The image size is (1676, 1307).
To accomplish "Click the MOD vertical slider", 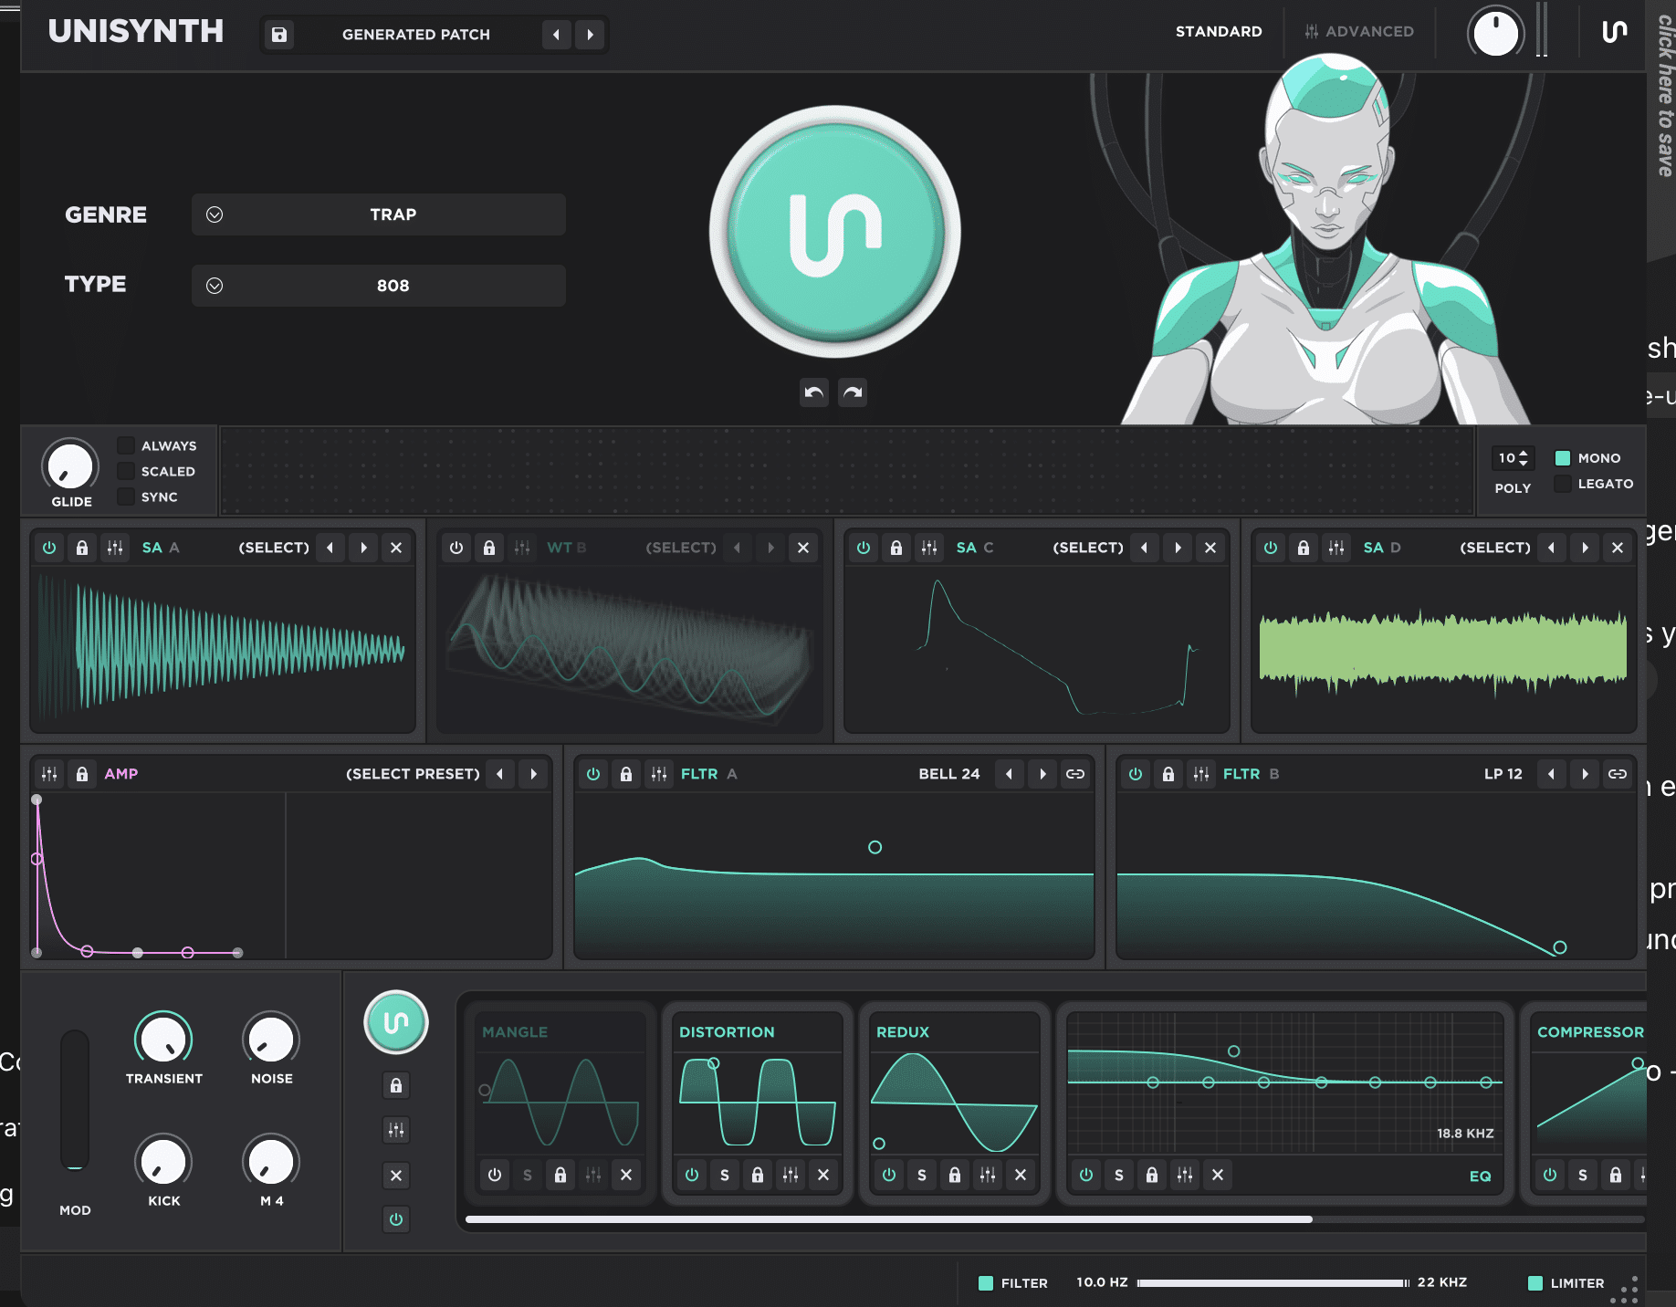I will (75, 1100).
